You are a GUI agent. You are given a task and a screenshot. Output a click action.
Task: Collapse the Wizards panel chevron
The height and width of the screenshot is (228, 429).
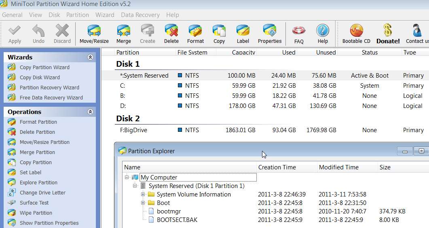90,57
